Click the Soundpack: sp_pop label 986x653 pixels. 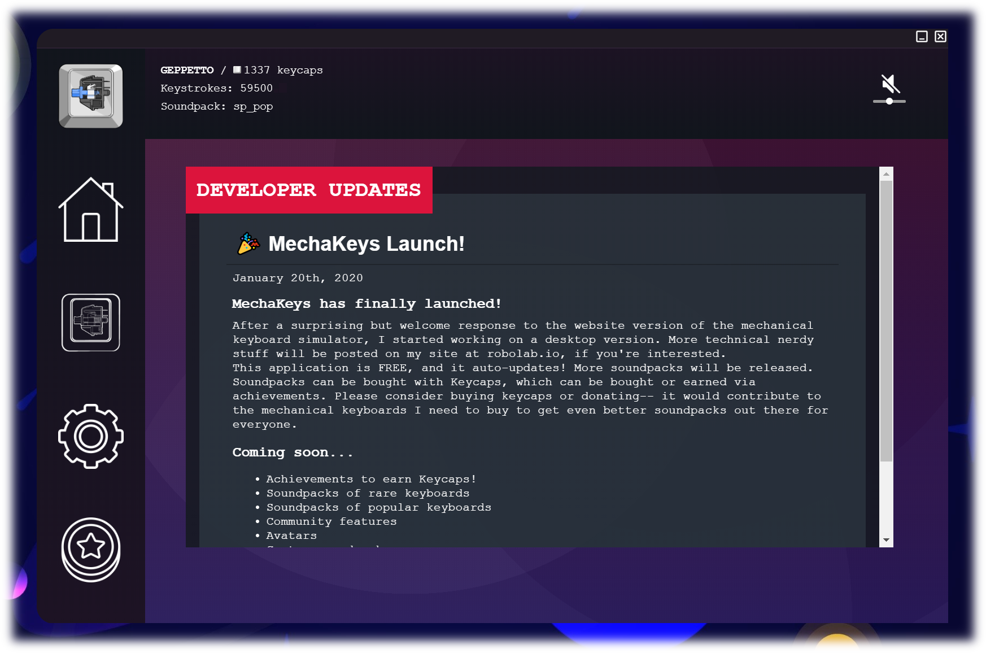216,106
